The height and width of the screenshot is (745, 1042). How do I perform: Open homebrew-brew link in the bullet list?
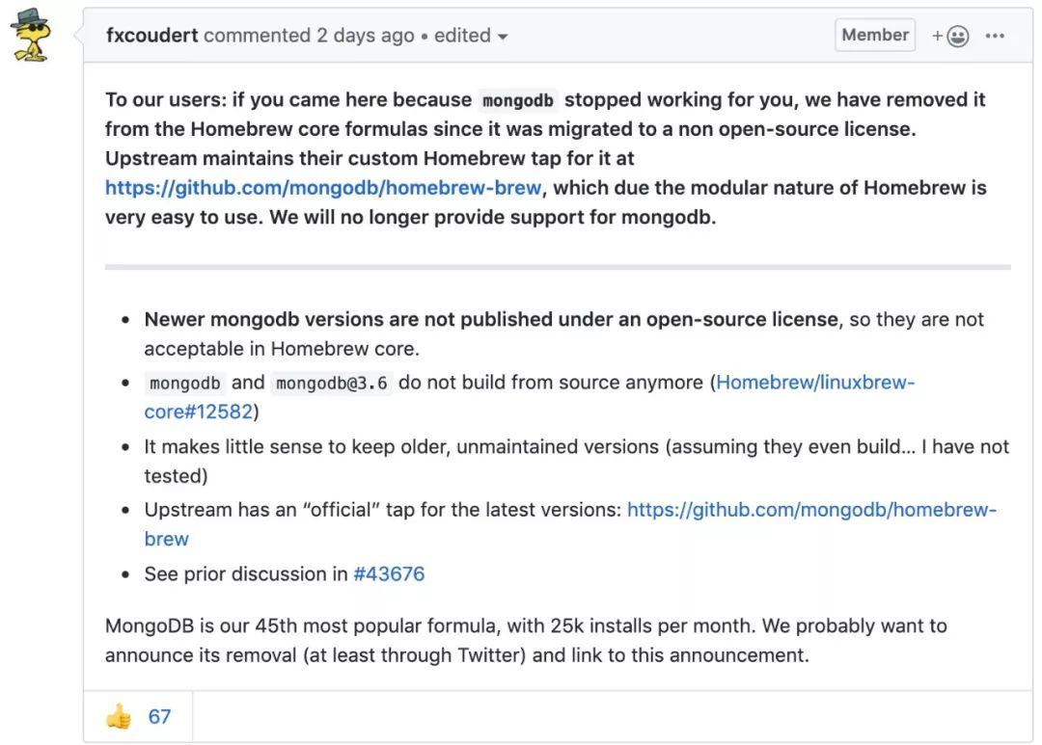[810, 510]
